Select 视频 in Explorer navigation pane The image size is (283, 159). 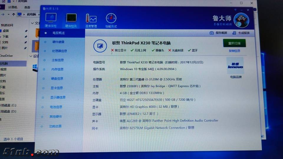pos(4,69)
